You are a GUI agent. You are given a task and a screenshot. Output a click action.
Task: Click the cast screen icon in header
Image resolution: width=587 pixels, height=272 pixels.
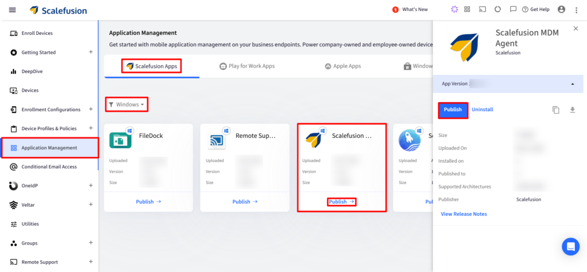click(482, 9)
